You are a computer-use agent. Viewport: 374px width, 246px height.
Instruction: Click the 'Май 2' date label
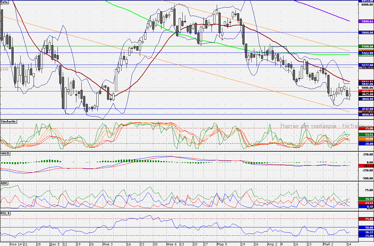[328, 244]
